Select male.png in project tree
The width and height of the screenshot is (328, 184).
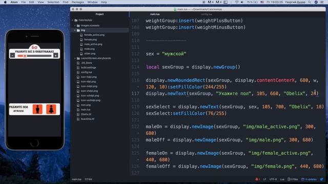(89, 49)
